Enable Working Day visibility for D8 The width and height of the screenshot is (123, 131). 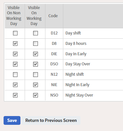click(35, 44)
